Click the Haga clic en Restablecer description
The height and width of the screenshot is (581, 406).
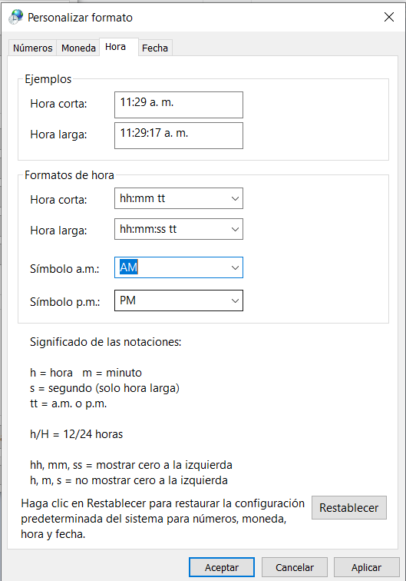point(163,519)
